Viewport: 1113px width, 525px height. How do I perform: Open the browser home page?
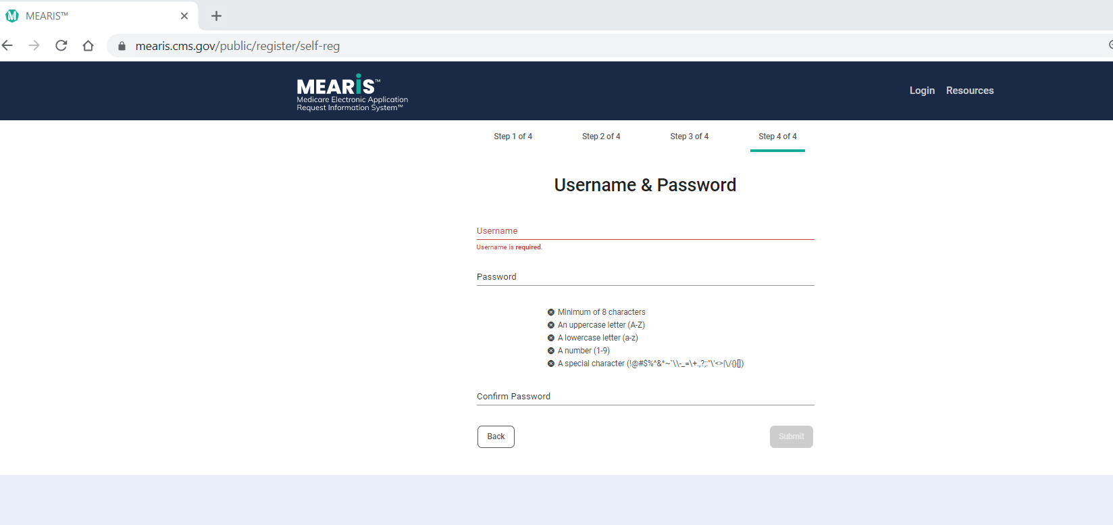coord(88,45)
